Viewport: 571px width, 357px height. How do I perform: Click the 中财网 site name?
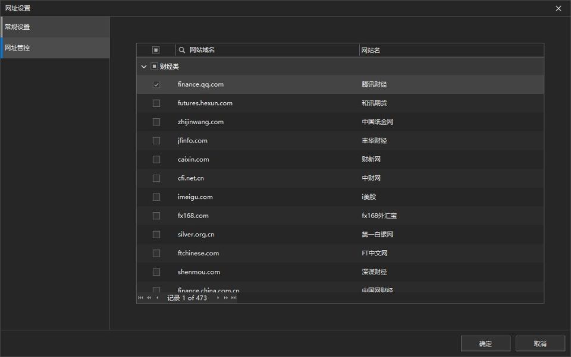pyautogui.click(x=371, y=178)
